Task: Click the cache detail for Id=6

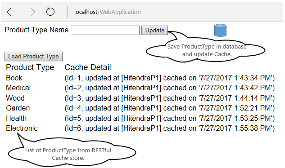Action: 170,128
